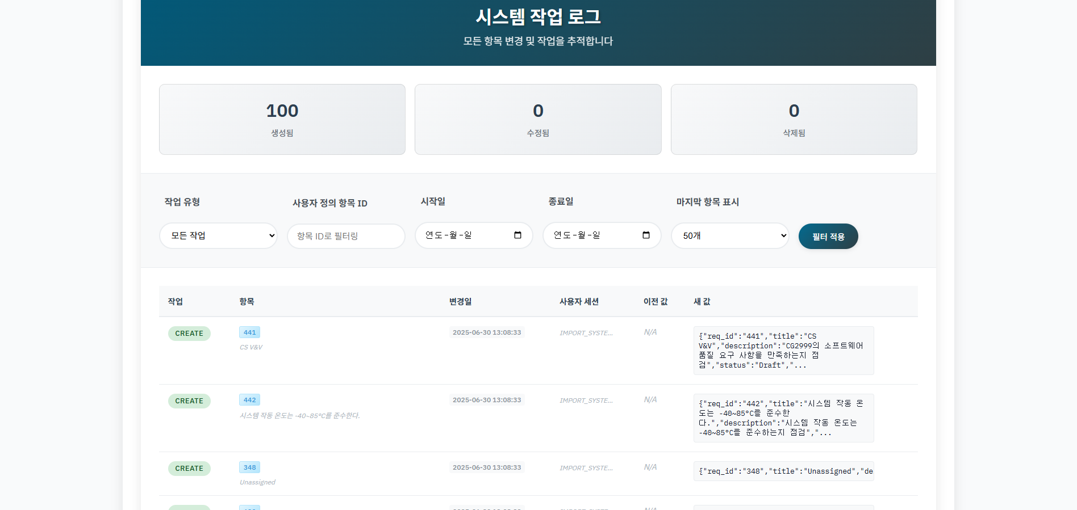
Task: Click the N/A previous value in row 442
Action: tap(650, 399)
